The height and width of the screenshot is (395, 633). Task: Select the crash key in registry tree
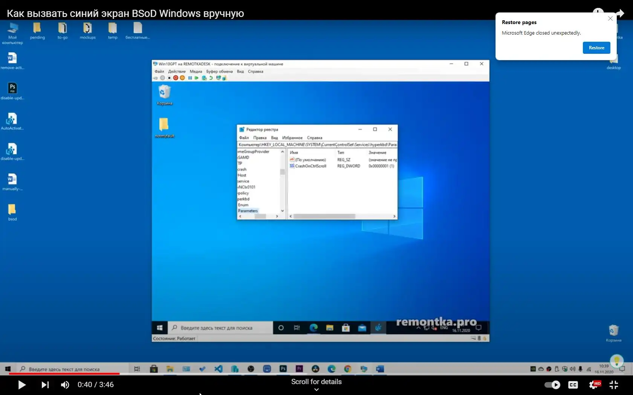pos(242,169)
